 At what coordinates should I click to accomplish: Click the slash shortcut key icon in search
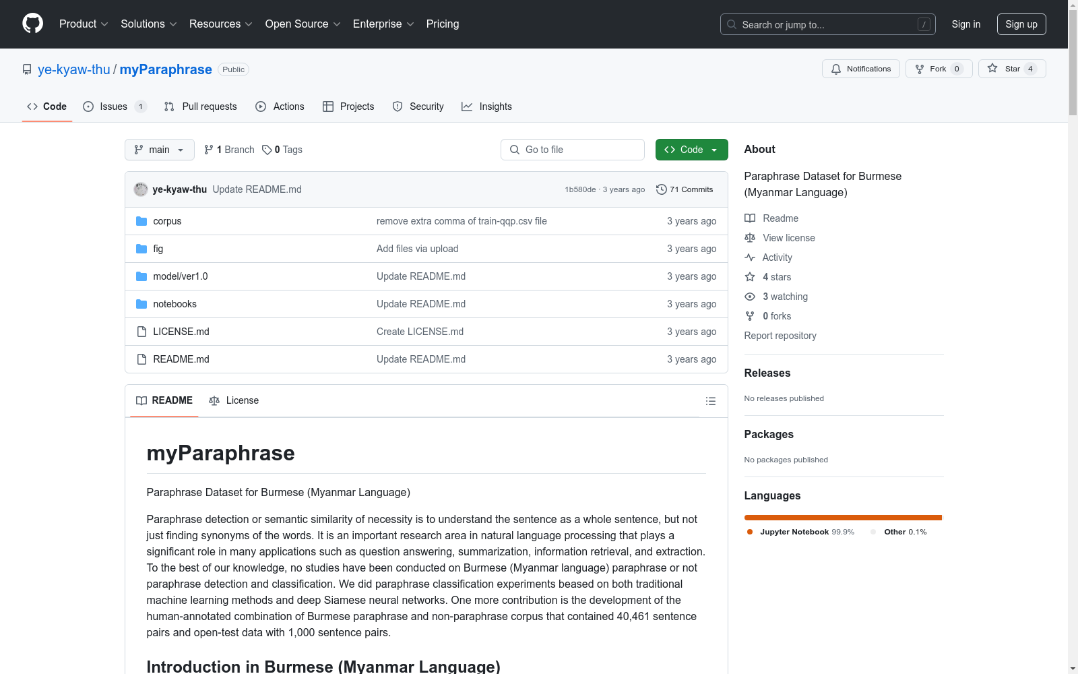click(x=924, y=24)
